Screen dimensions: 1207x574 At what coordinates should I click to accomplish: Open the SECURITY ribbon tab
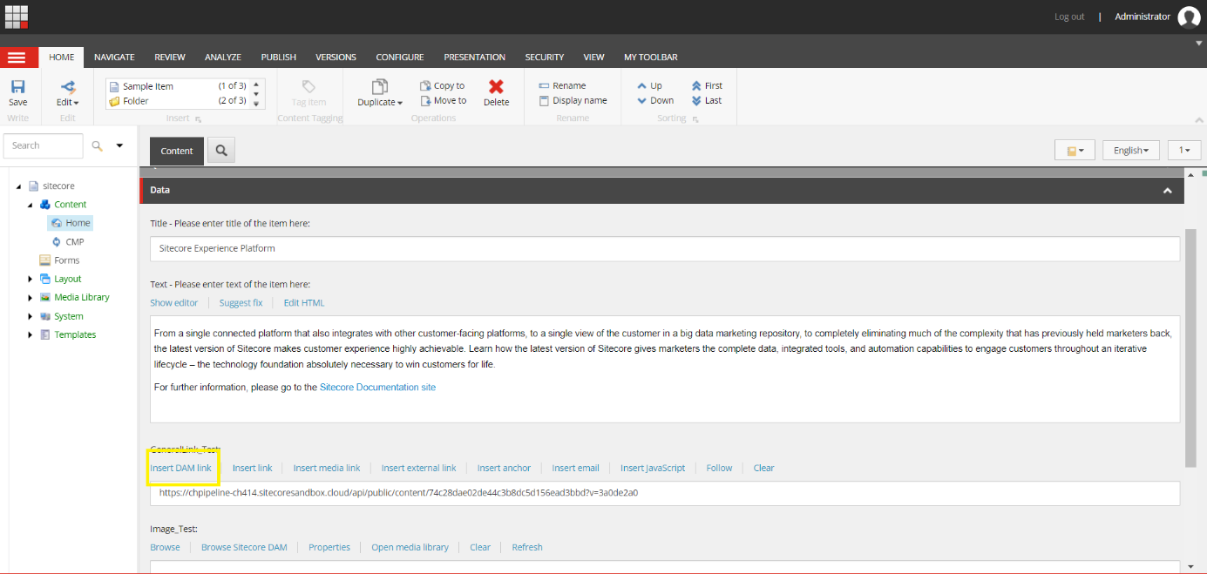coord(545,57)
